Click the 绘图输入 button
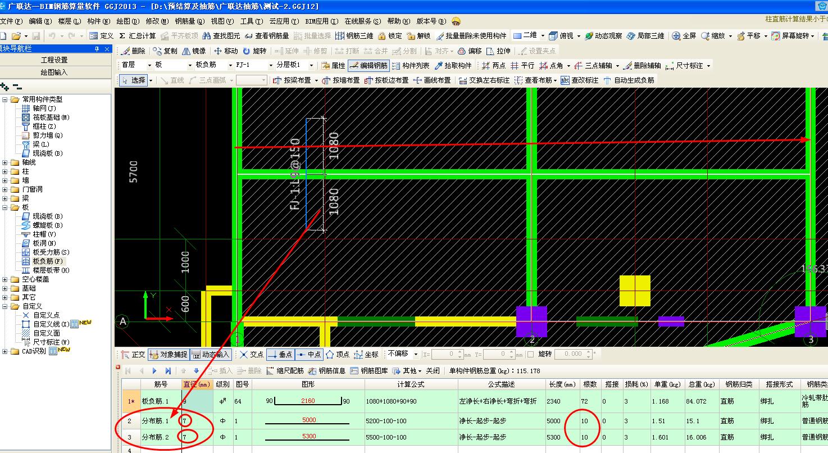828x453 pixels. click(54, 73)
